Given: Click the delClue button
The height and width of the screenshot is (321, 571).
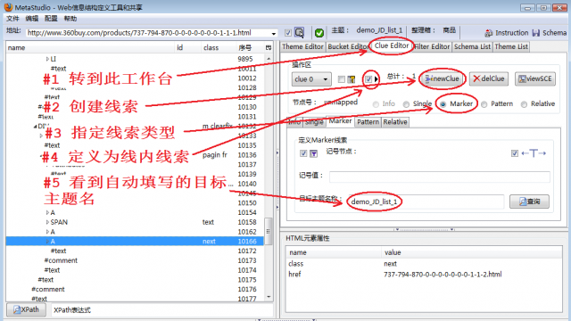Looking at the screenshot, I should pyautogui.click(x=489, y=78).
